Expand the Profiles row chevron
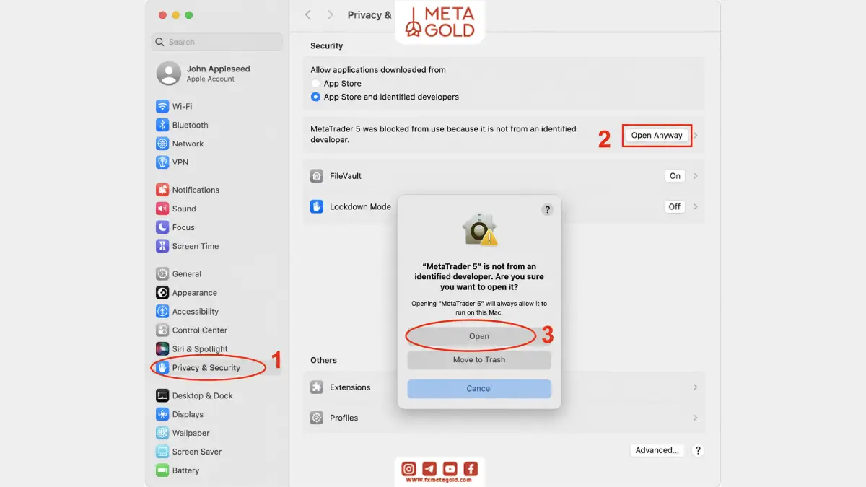This screenshot has width=866, height=487. [696, 418]
